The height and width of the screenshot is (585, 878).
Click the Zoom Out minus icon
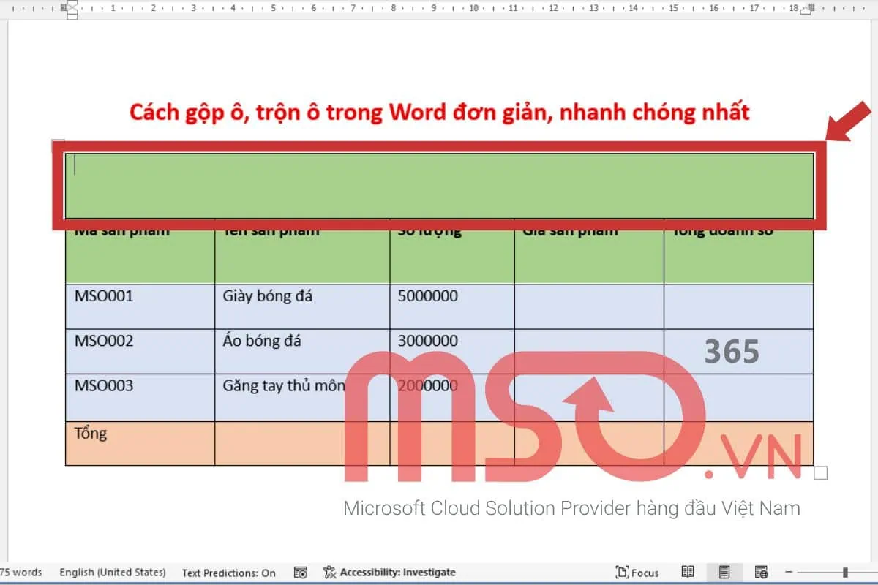pyautogui.click(x=788, y=572)
